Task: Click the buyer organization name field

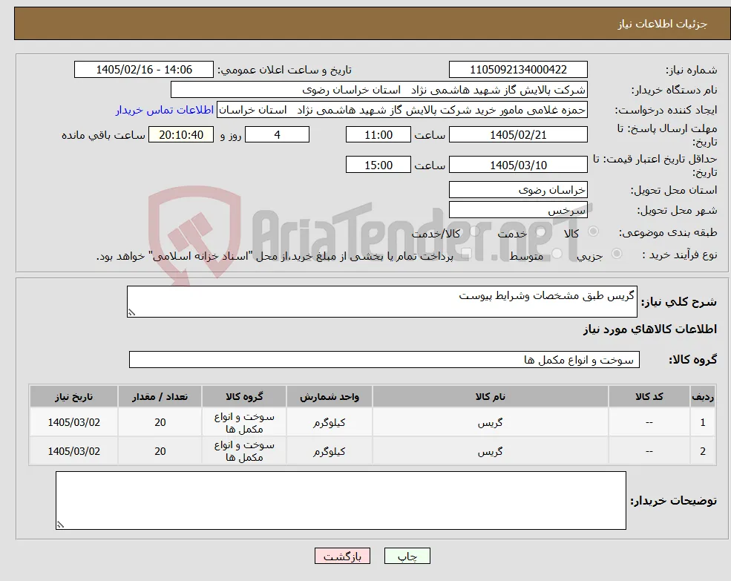Action: click(378, 90)
